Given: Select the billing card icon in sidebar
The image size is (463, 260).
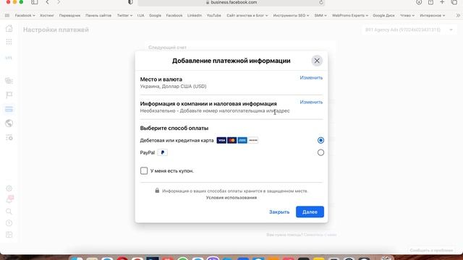Looking at the screenshot, I should [9, 109].
